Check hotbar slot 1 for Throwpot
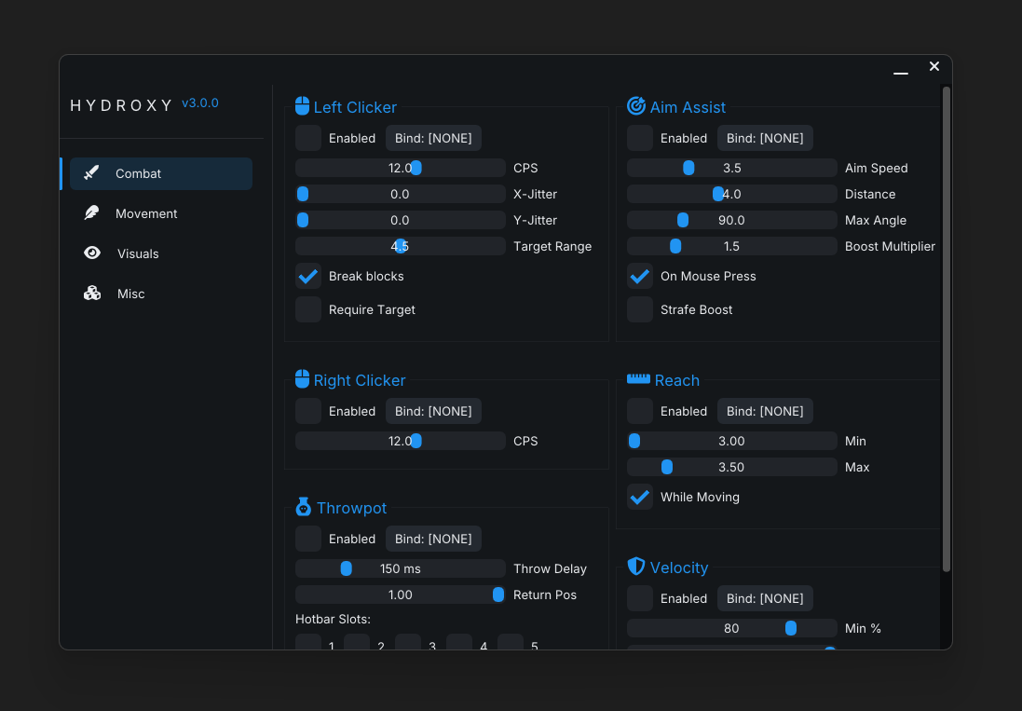Viewport: 1022px width, 711px height. 308,643
